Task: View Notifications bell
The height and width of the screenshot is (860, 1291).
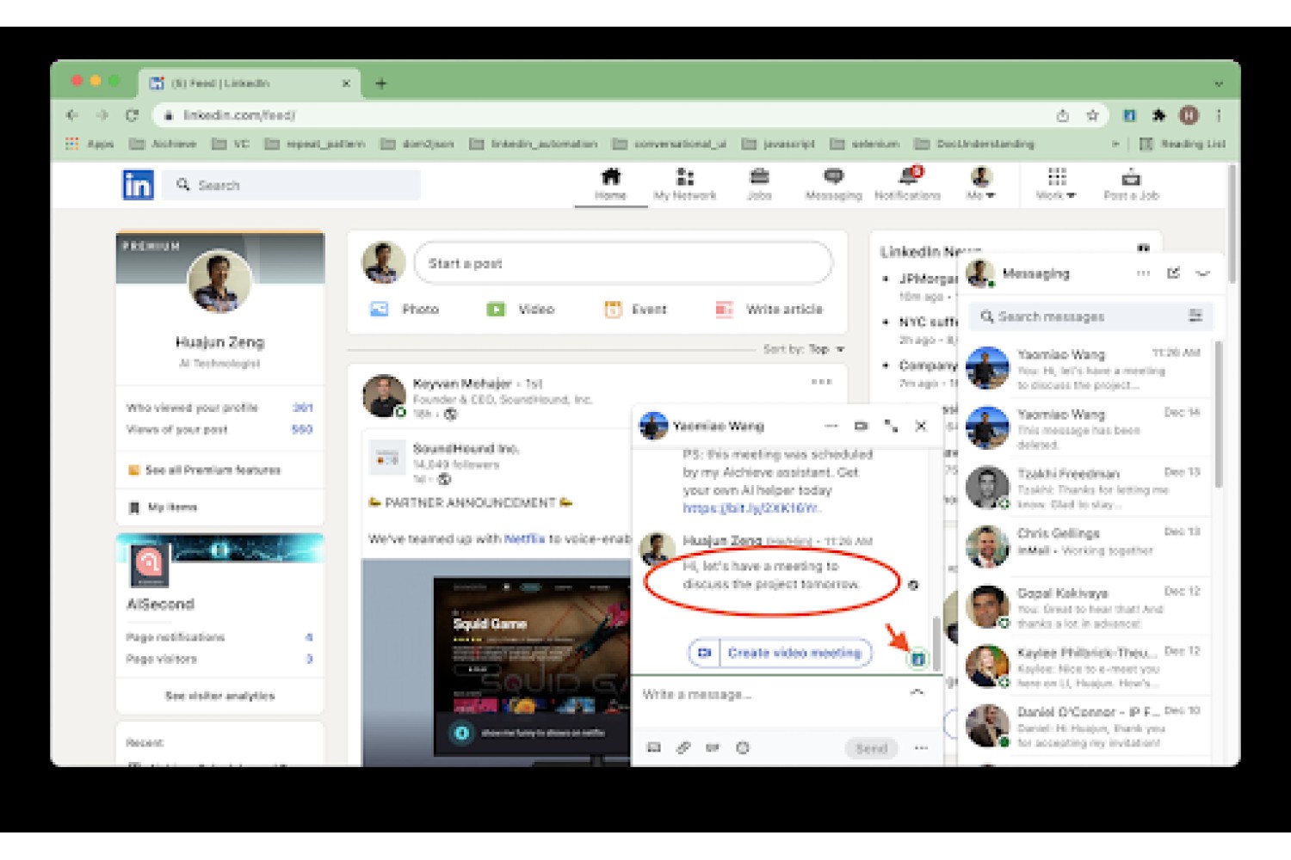Action: [907, 185]
